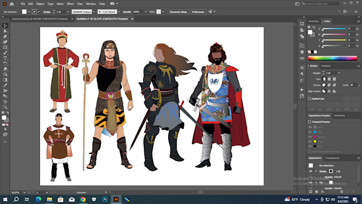The height and width of the screenshot is (204, 362).
Task: Click the Preferences button
Action: (x=198, y=12)
